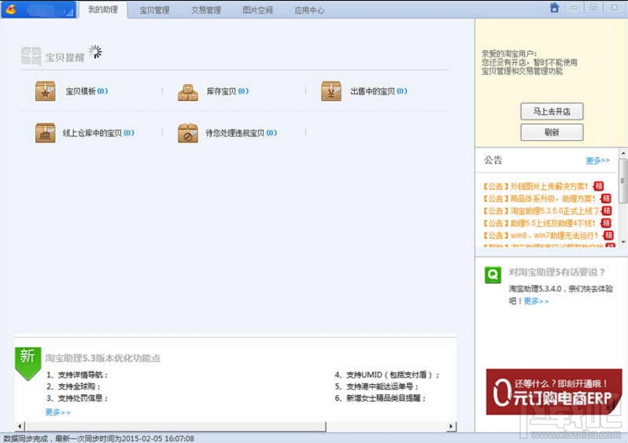Switch to the 宝贝管理 tab
Image resolution: width=628 pixels, height=443 pixels.
pyautogui.click(x=154, y=10)
